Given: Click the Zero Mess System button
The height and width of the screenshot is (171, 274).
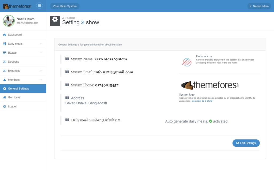Looking at the screenshot, I should click(x=65, y=6).
